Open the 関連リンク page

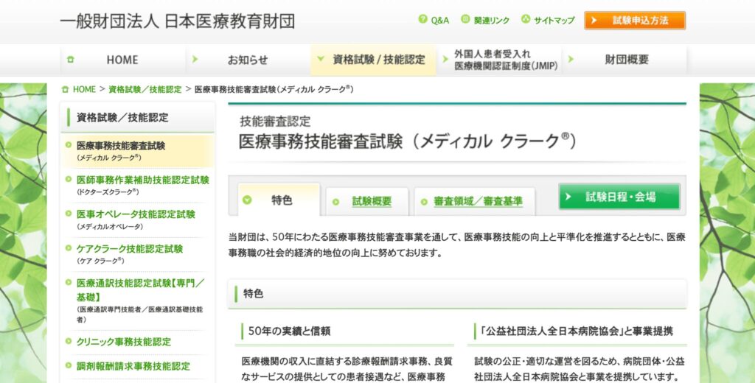(x=492, y=20)
